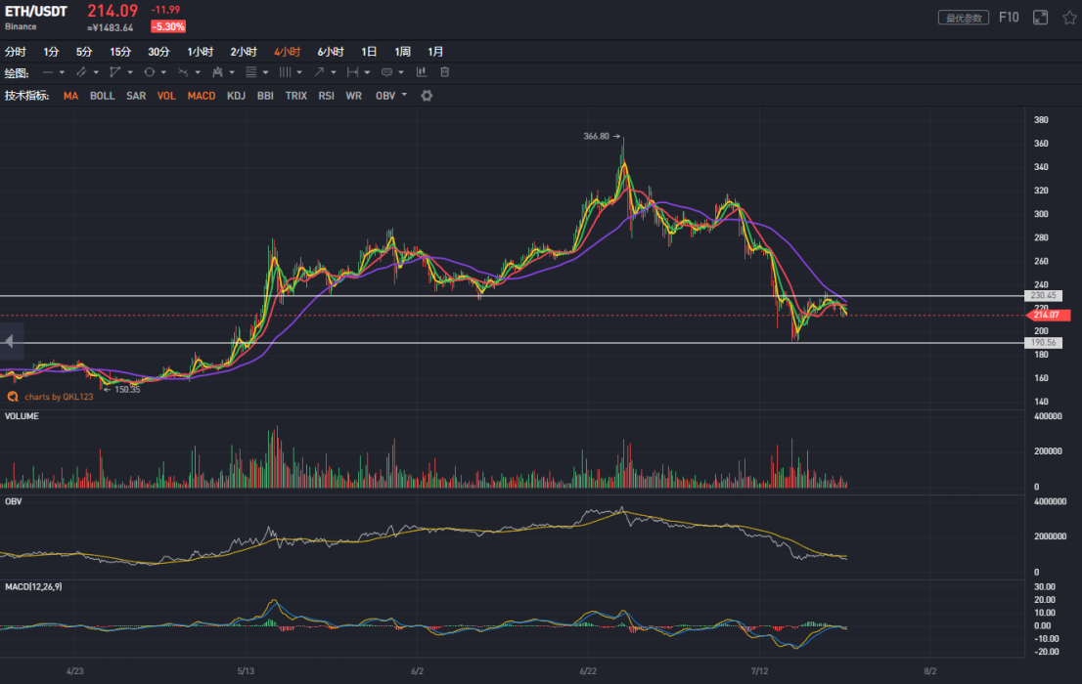This screenshot has height=684, width=1082.
Task: Select the straight line drawing tool
Action: click(48, 72)
